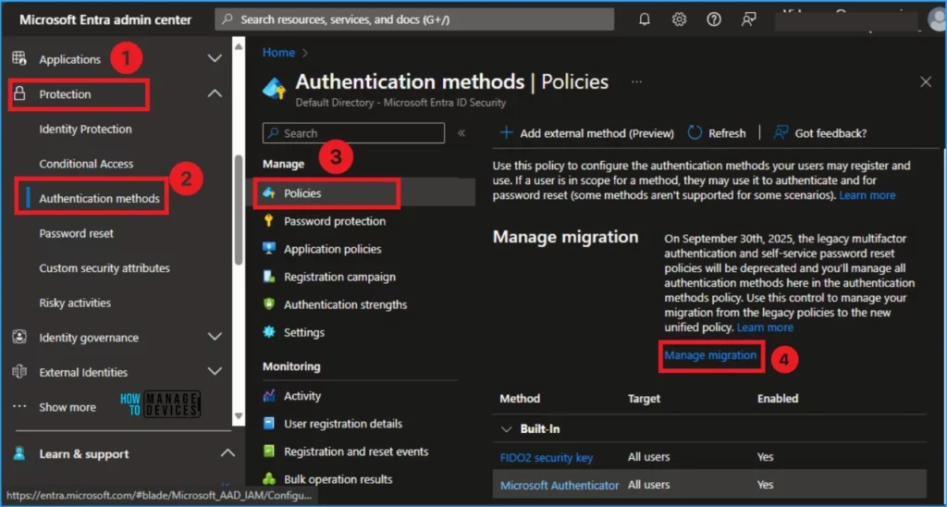Click the Show more ellipsis icon
The image size is (947, 507).
[19, 407]
